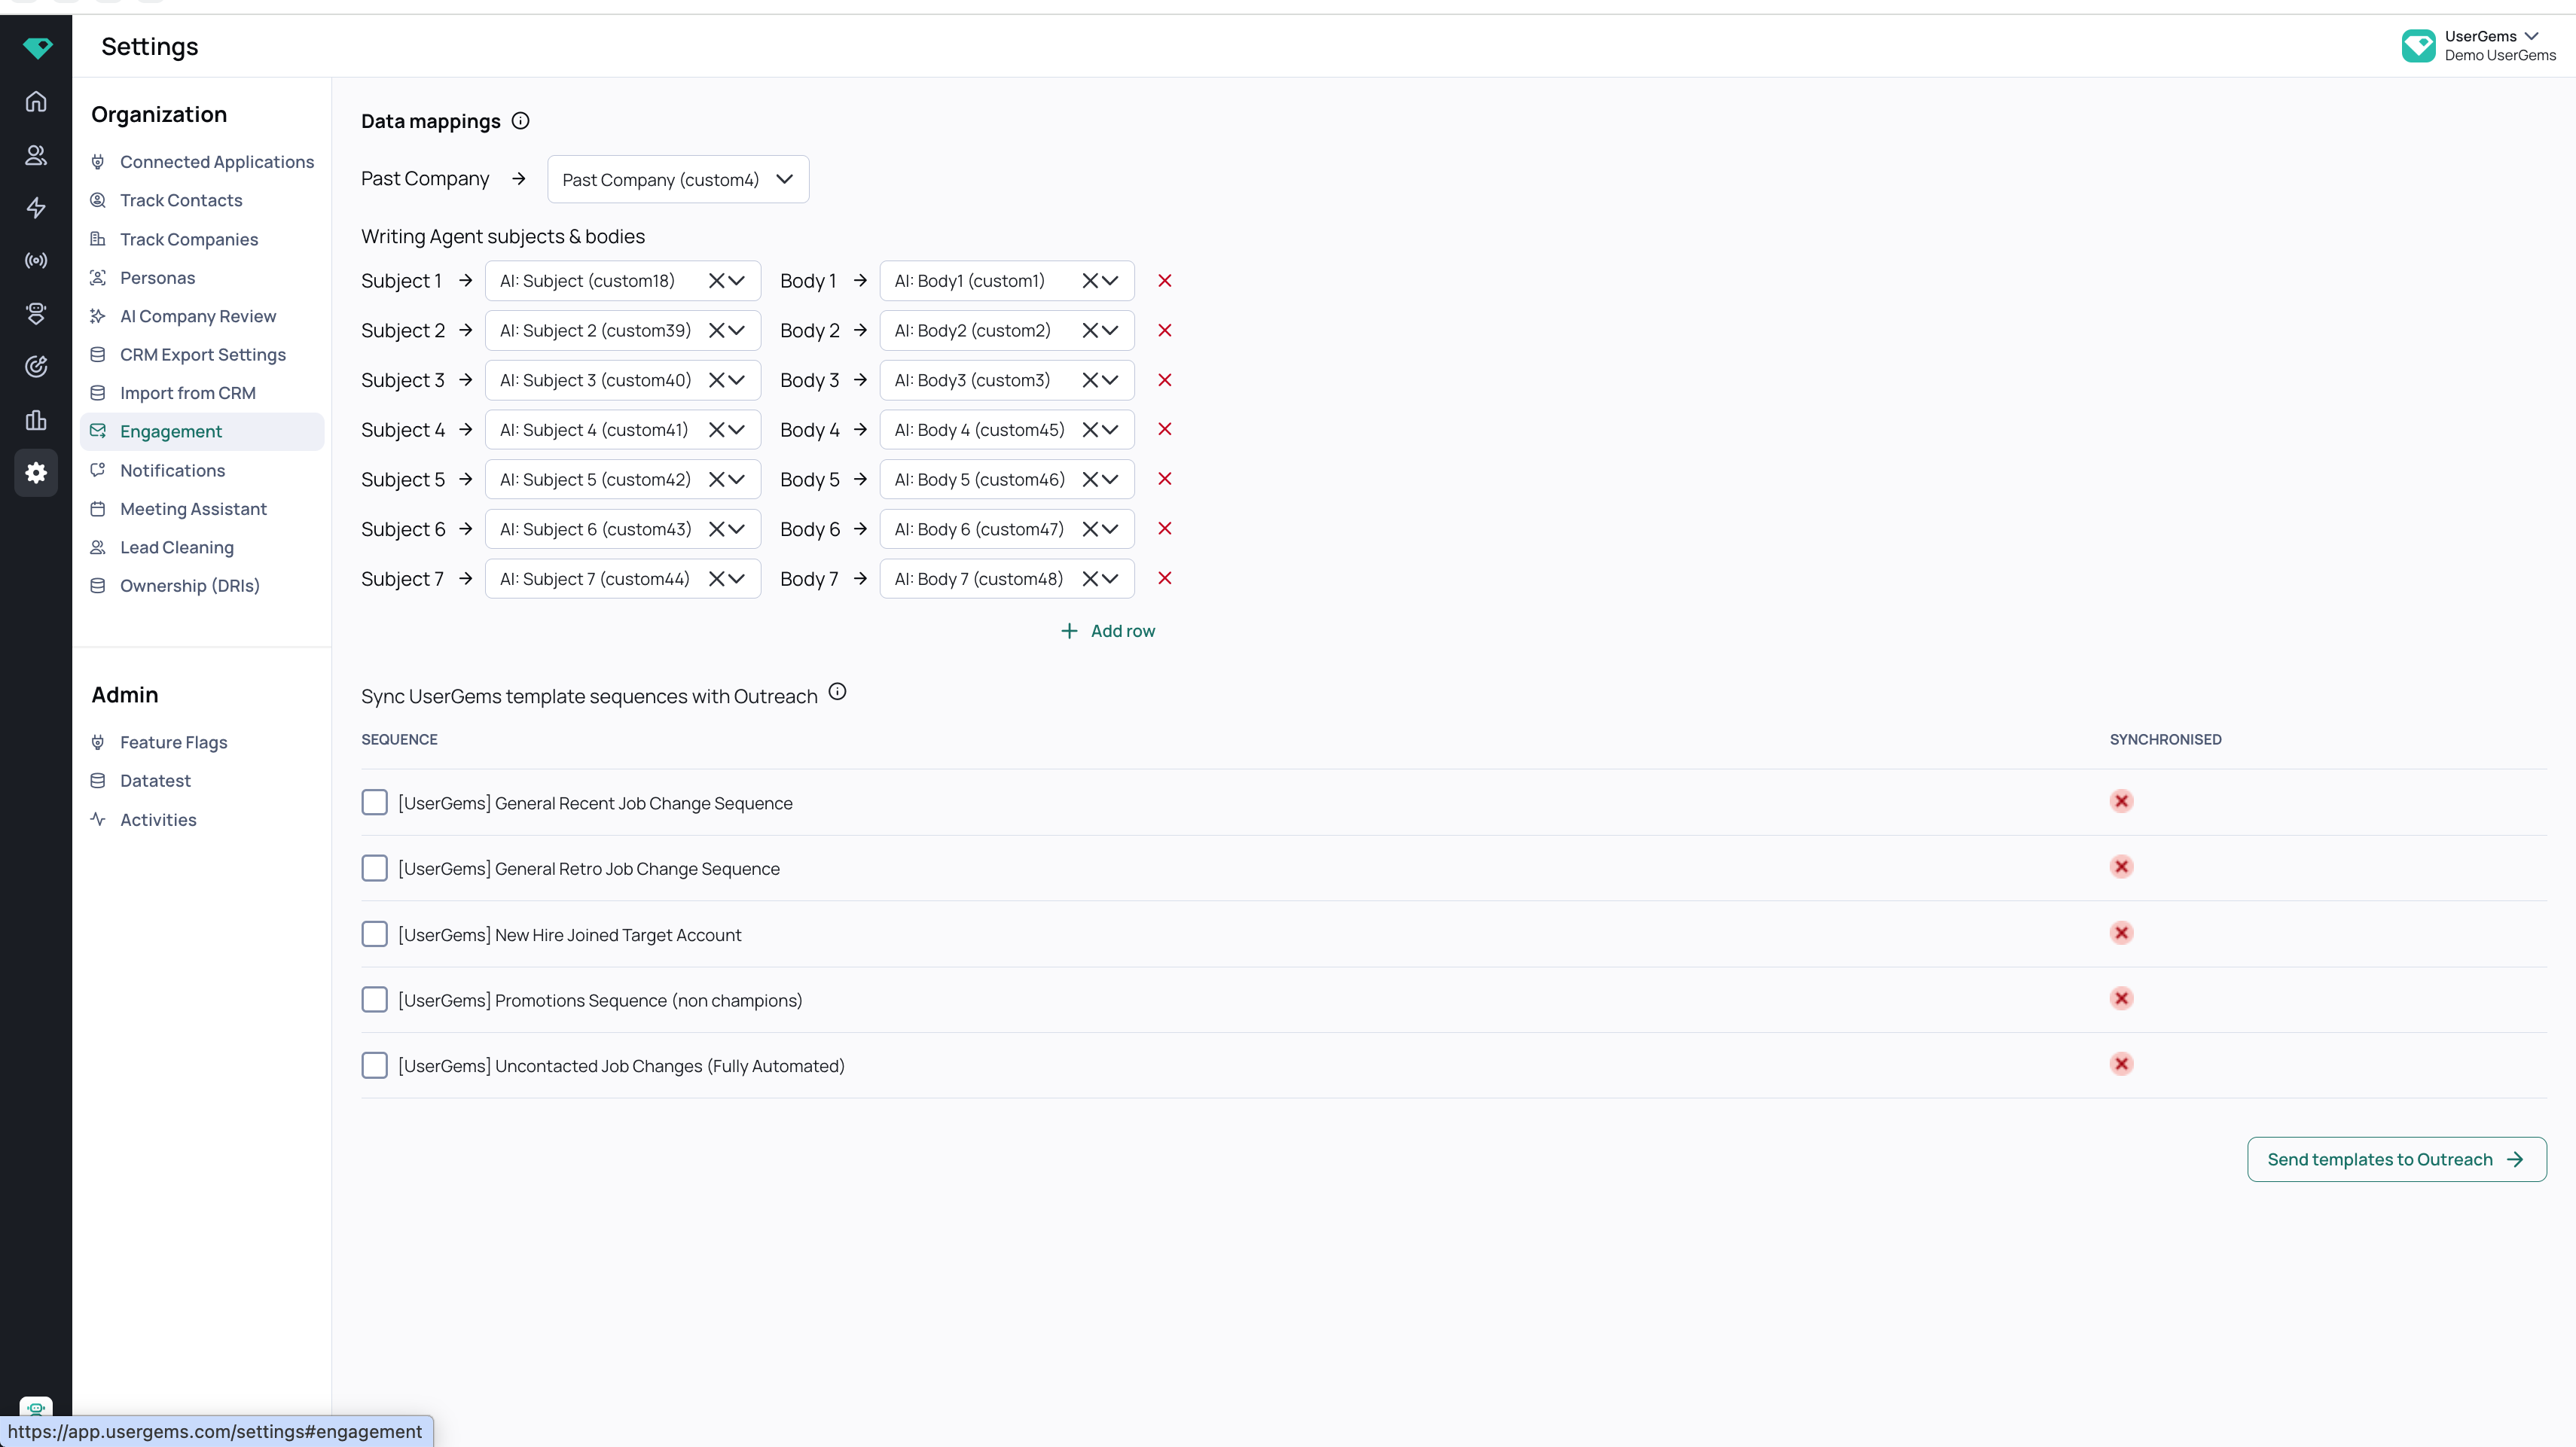Click the not-synchronised icon for New Hire Joined Target Account
2576x1447 pixels.
[2121, 934]
